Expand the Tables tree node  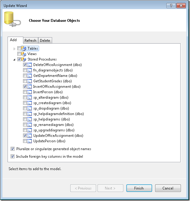pyautogui.click(x=14, y=49)
